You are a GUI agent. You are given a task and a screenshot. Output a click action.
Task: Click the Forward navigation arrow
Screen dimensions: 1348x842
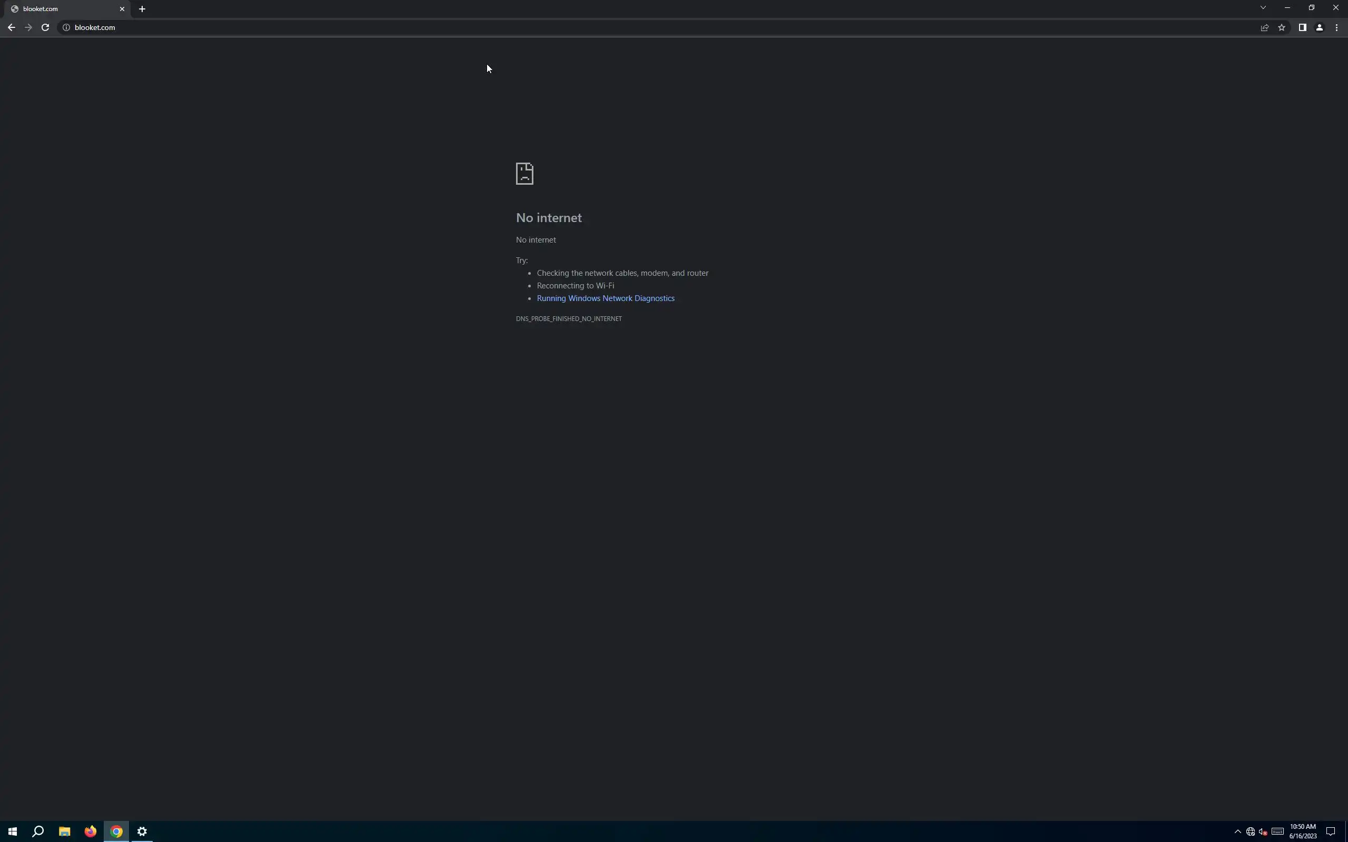pos(28,27)
